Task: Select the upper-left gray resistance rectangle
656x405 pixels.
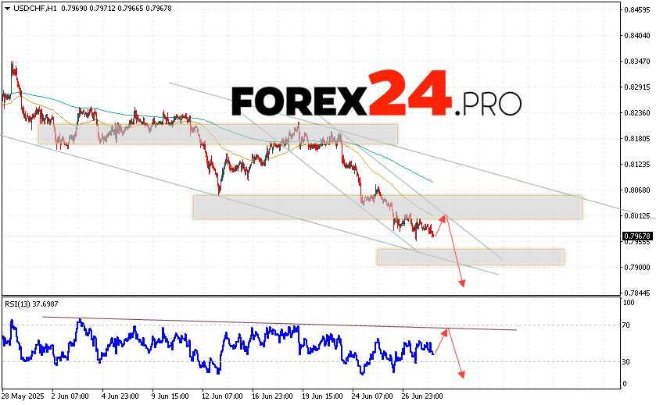Action: [x=217, y=133]
